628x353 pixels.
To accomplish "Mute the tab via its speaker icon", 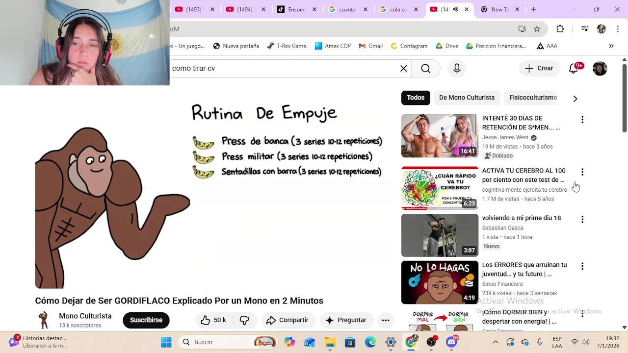I will tap(455, 9).
